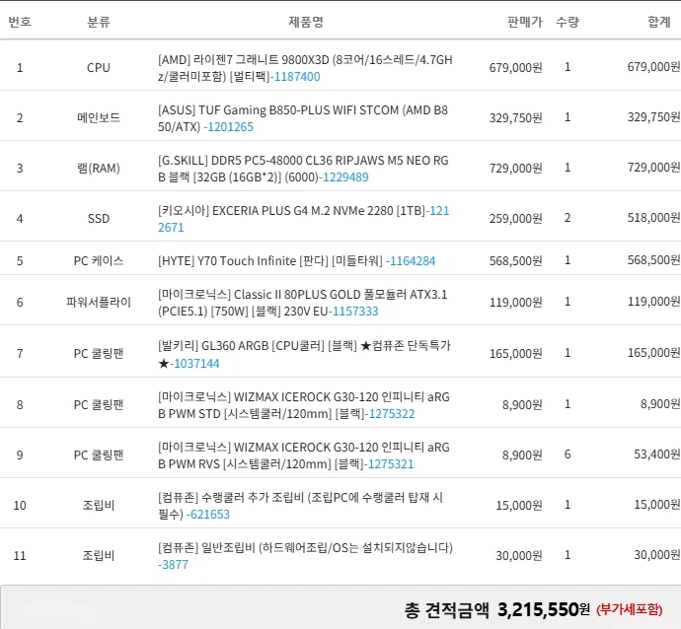Open product code link 1275322 for ICEROCK STD fan
Image resolution: width=681 pixels, height=629 pixels.
(392, 414)
